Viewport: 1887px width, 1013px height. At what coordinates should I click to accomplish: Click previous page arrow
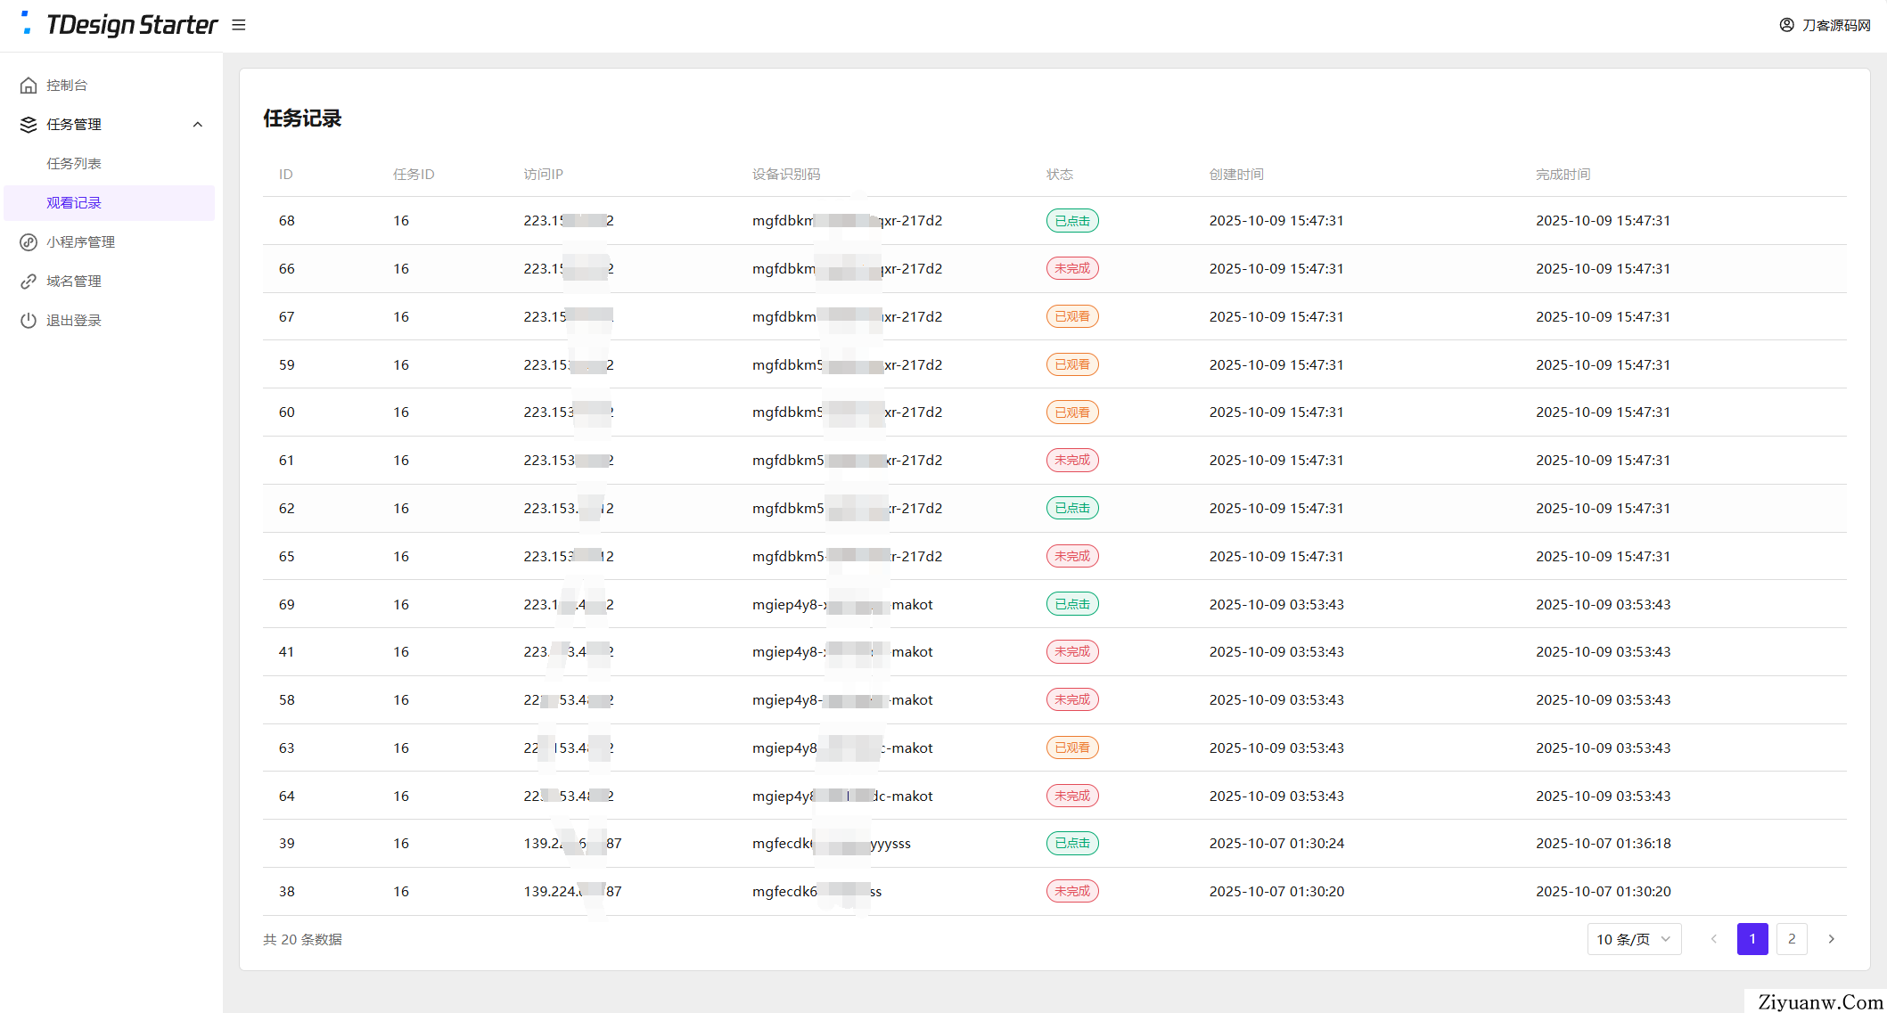click(x=1713, y=939)
